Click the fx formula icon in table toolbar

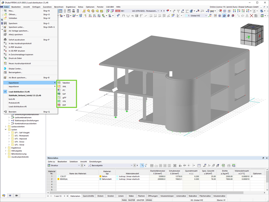[x=209, y=165]
